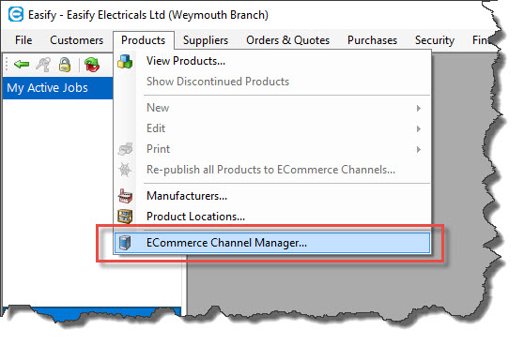Viewport: 524px width, 345px height.
Task: Open ECommerce Channel Manager...
Action: (x=272, y=243)
